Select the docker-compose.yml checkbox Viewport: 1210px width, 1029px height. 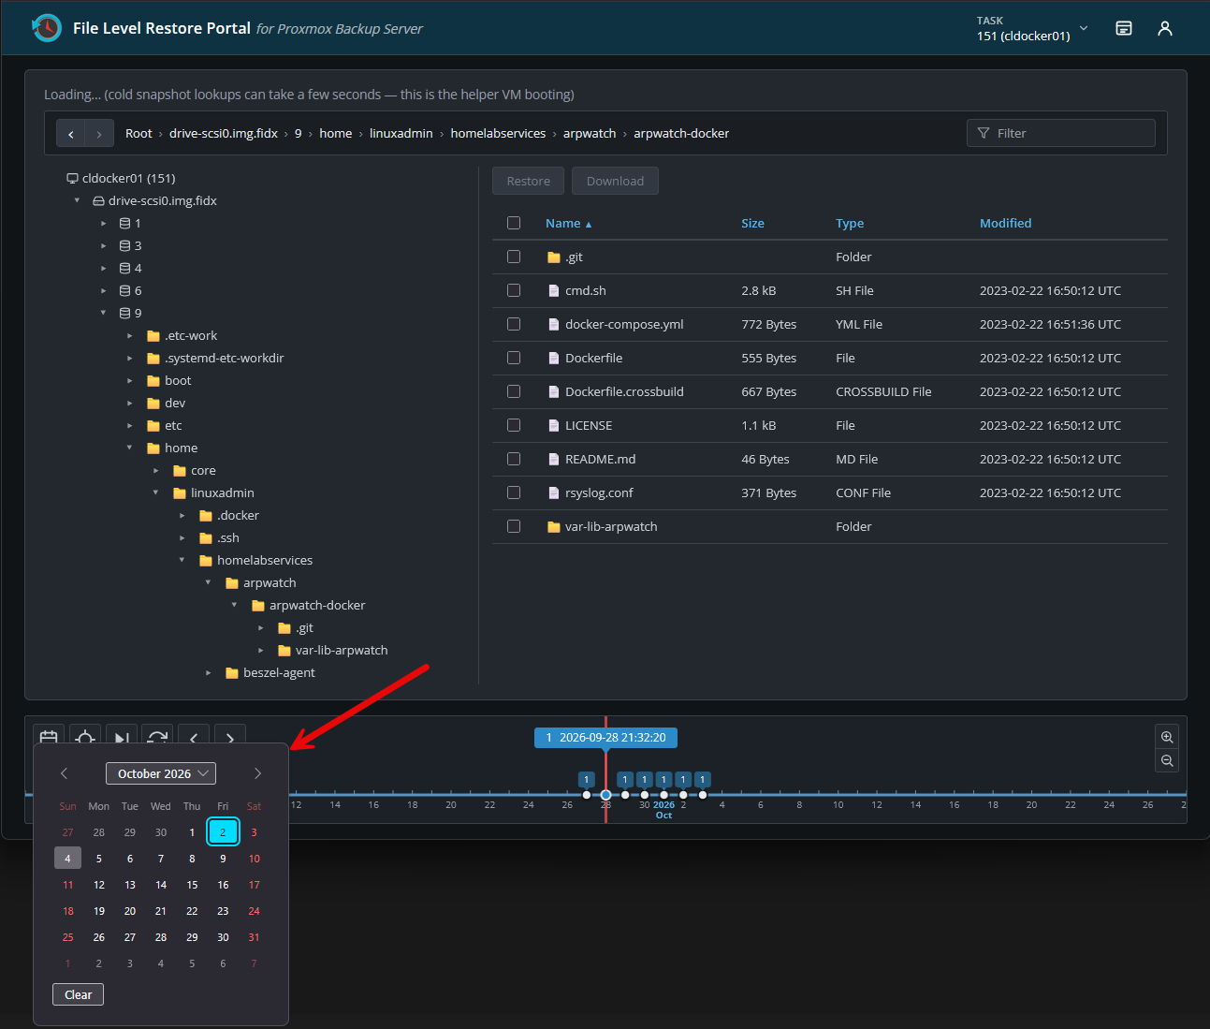[514, 324]
